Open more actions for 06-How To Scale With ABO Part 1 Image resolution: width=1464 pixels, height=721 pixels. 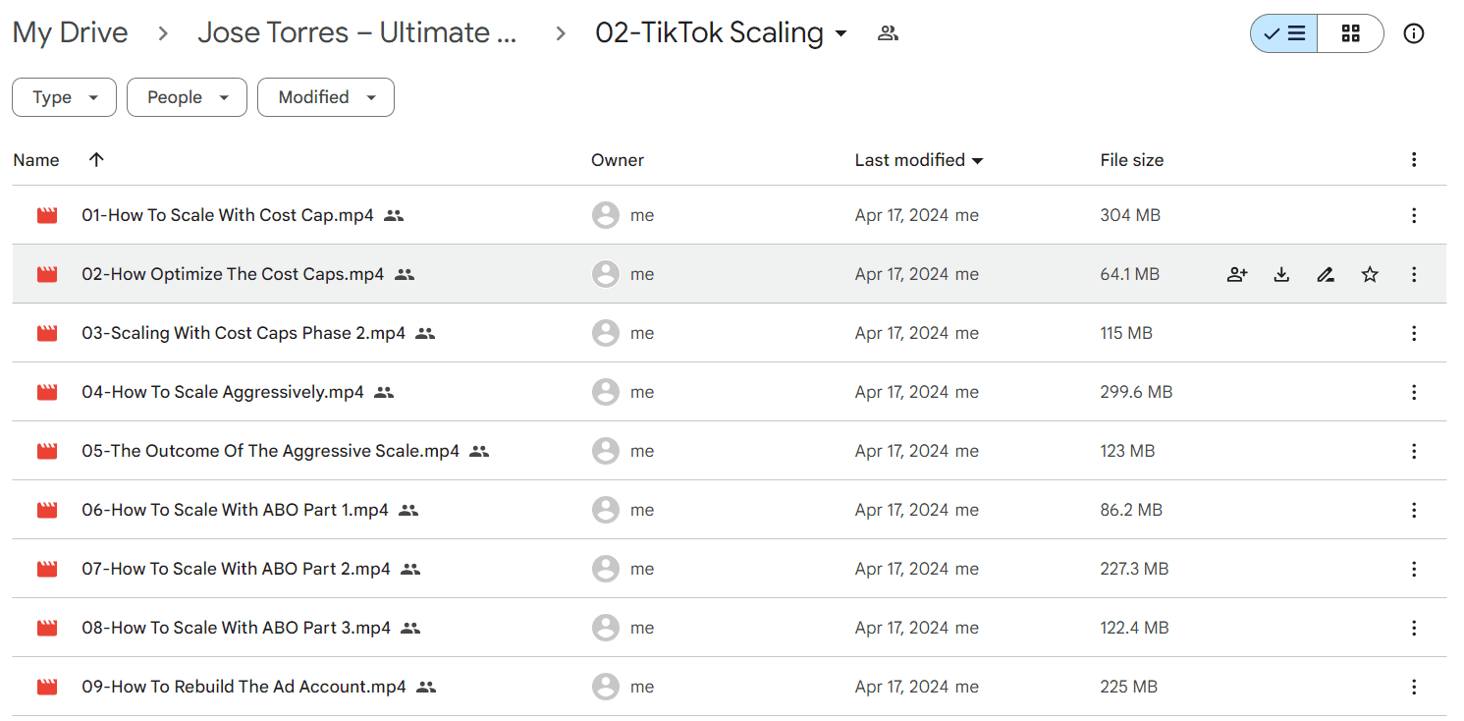[1414, 510]
